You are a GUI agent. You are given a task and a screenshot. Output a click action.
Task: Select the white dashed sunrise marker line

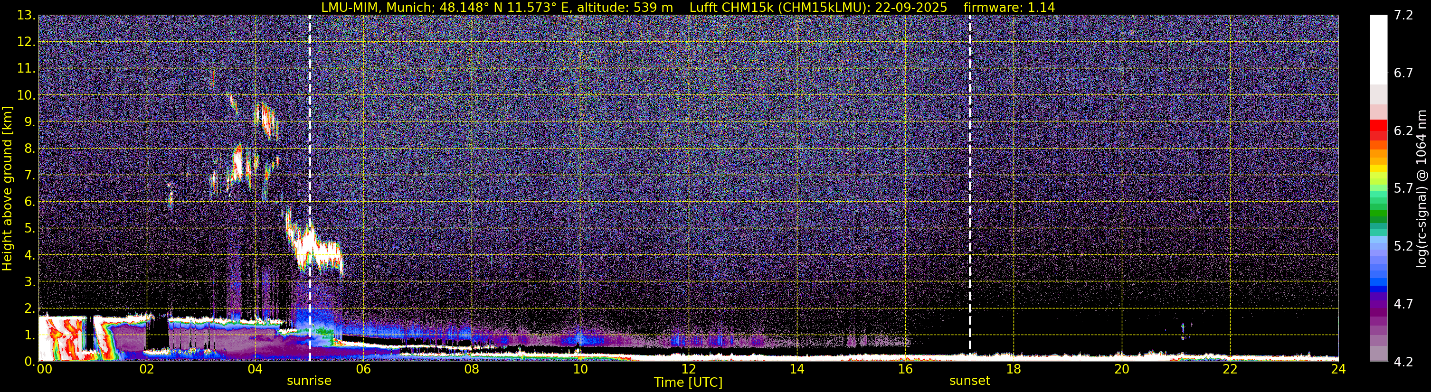click(x=309, y=187)
